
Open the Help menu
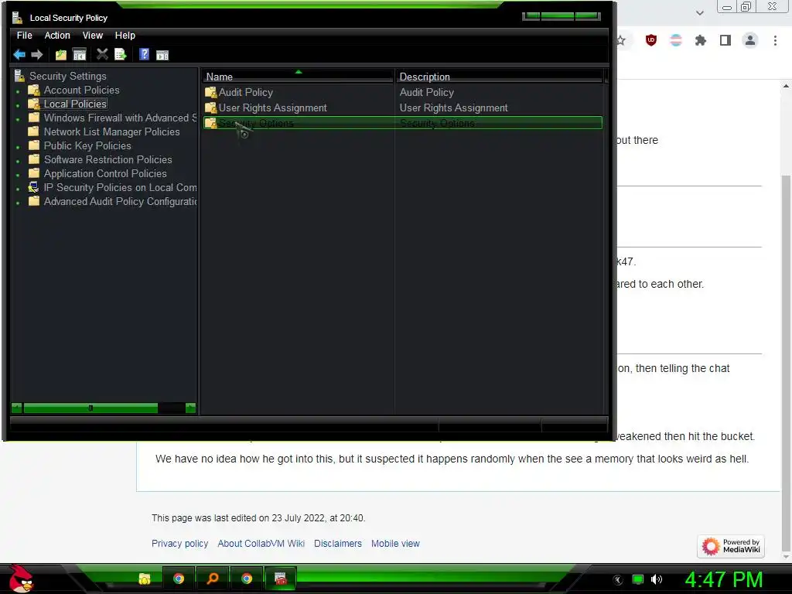coord(125,36)
